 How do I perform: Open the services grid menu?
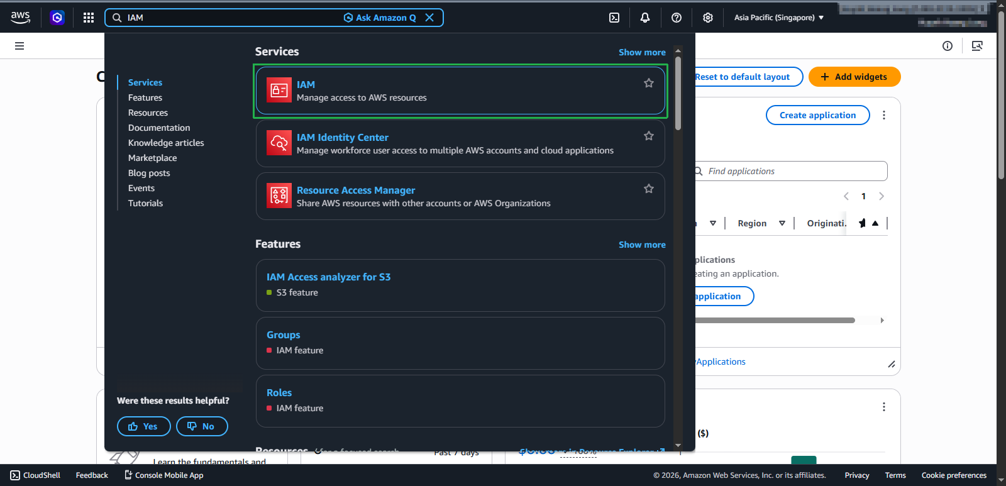[89, 18]
